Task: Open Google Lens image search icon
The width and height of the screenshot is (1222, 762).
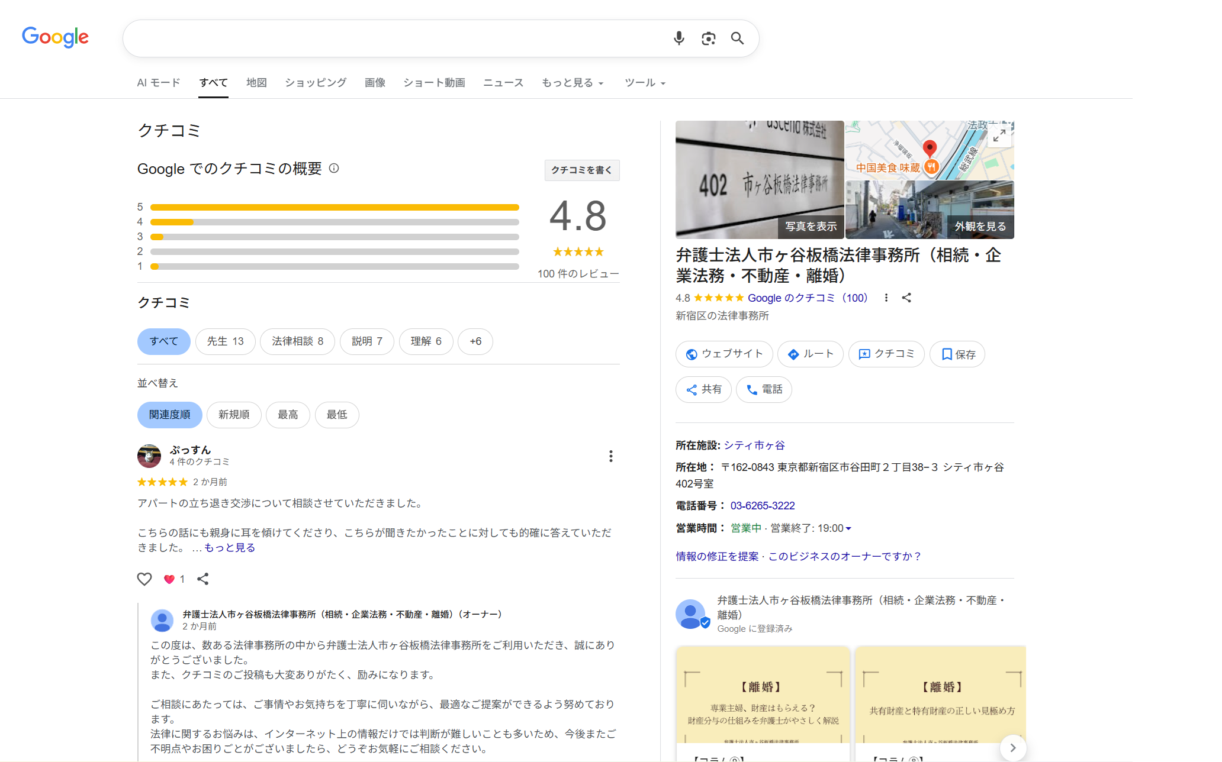Action: coord(708,38)
